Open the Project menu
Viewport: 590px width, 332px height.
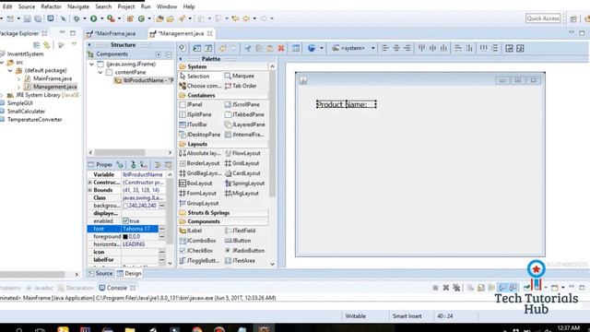coord(126,6)
